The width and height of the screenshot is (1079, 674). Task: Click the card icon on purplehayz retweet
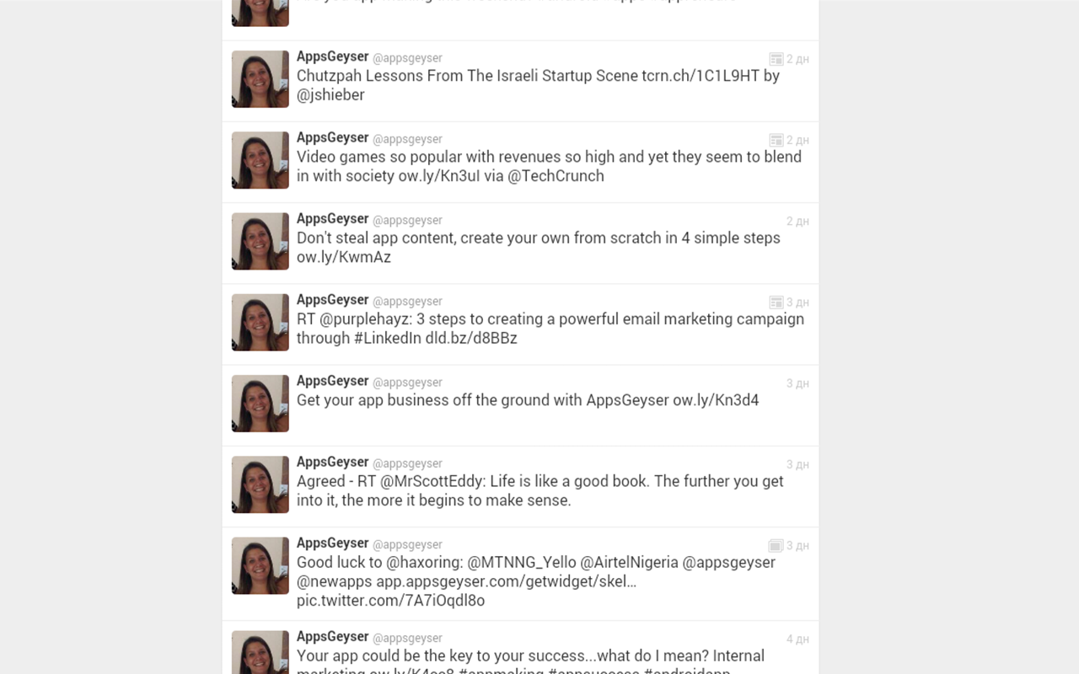(x=776, y=302)
